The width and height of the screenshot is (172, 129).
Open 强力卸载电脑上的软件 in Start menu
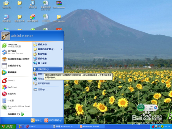(16, 59)
